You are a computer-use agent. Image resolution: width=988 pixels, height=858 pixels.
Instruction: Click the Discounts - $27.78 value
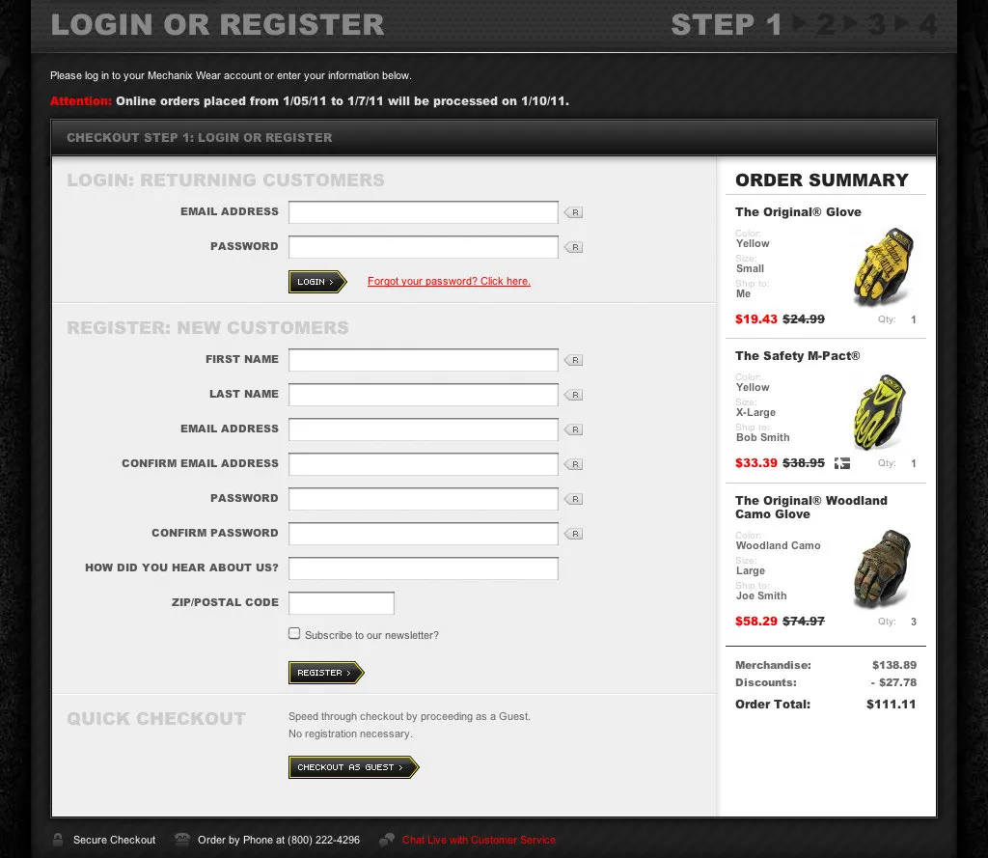pos(893,682)
